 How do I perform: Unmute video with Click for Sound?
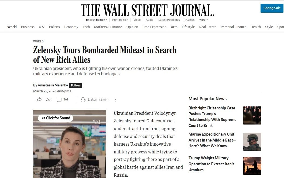(x=58, y=118)
